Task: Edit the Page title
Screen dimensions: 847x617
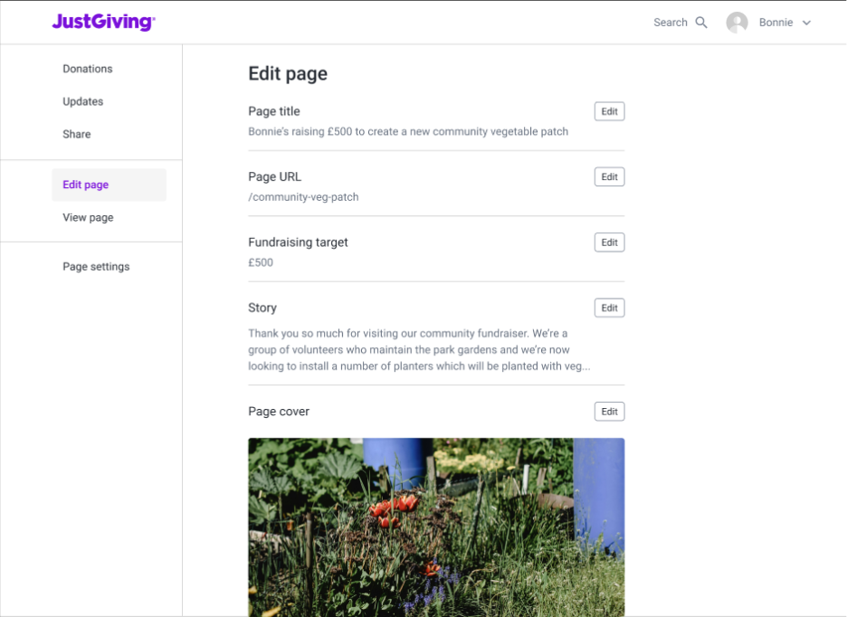Action: point(609,111)
